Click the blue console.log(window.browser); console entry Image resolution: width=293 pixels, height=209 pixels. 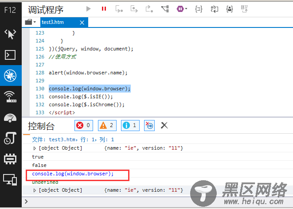pos(73,174)
